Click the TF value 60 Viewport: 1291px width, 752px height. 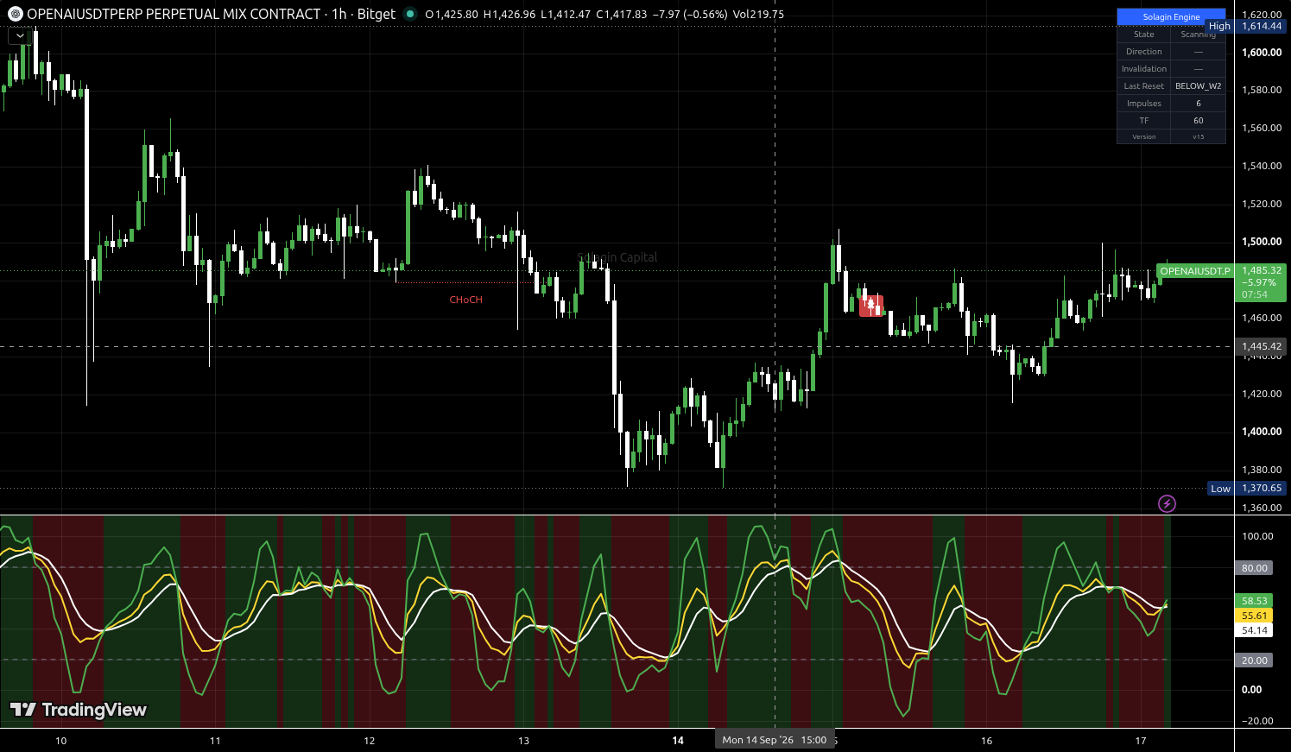1199,121
